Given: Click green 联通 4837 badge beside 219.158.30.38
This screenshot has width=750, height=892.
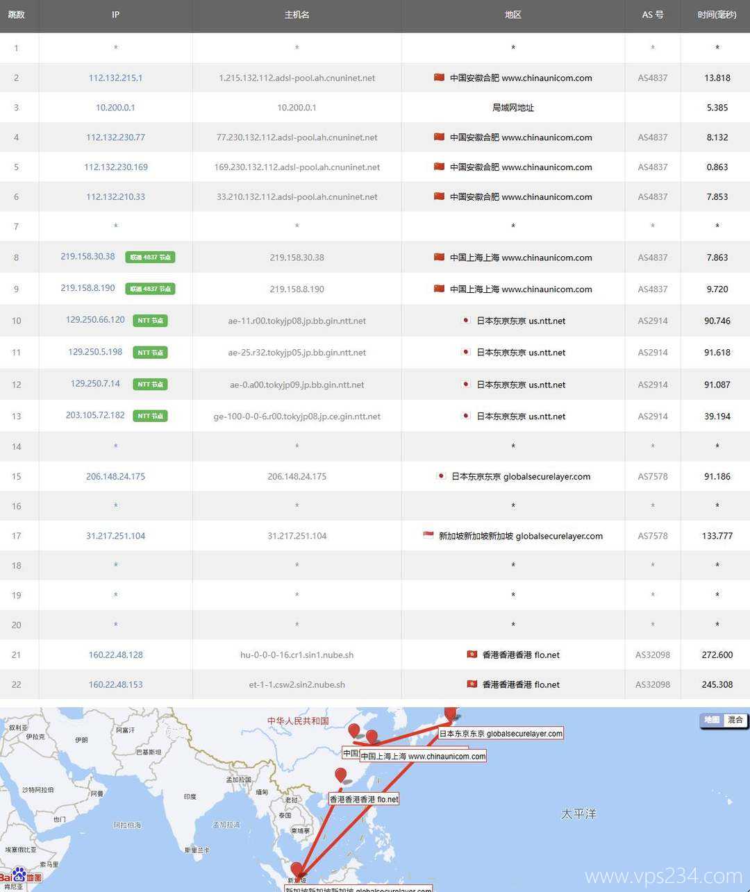Looking at the screenshot, I should coord(150,258).
